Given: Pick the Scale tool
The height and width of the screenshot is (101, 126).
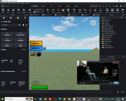Looking at the screenshot, I should tap(13, 11).
